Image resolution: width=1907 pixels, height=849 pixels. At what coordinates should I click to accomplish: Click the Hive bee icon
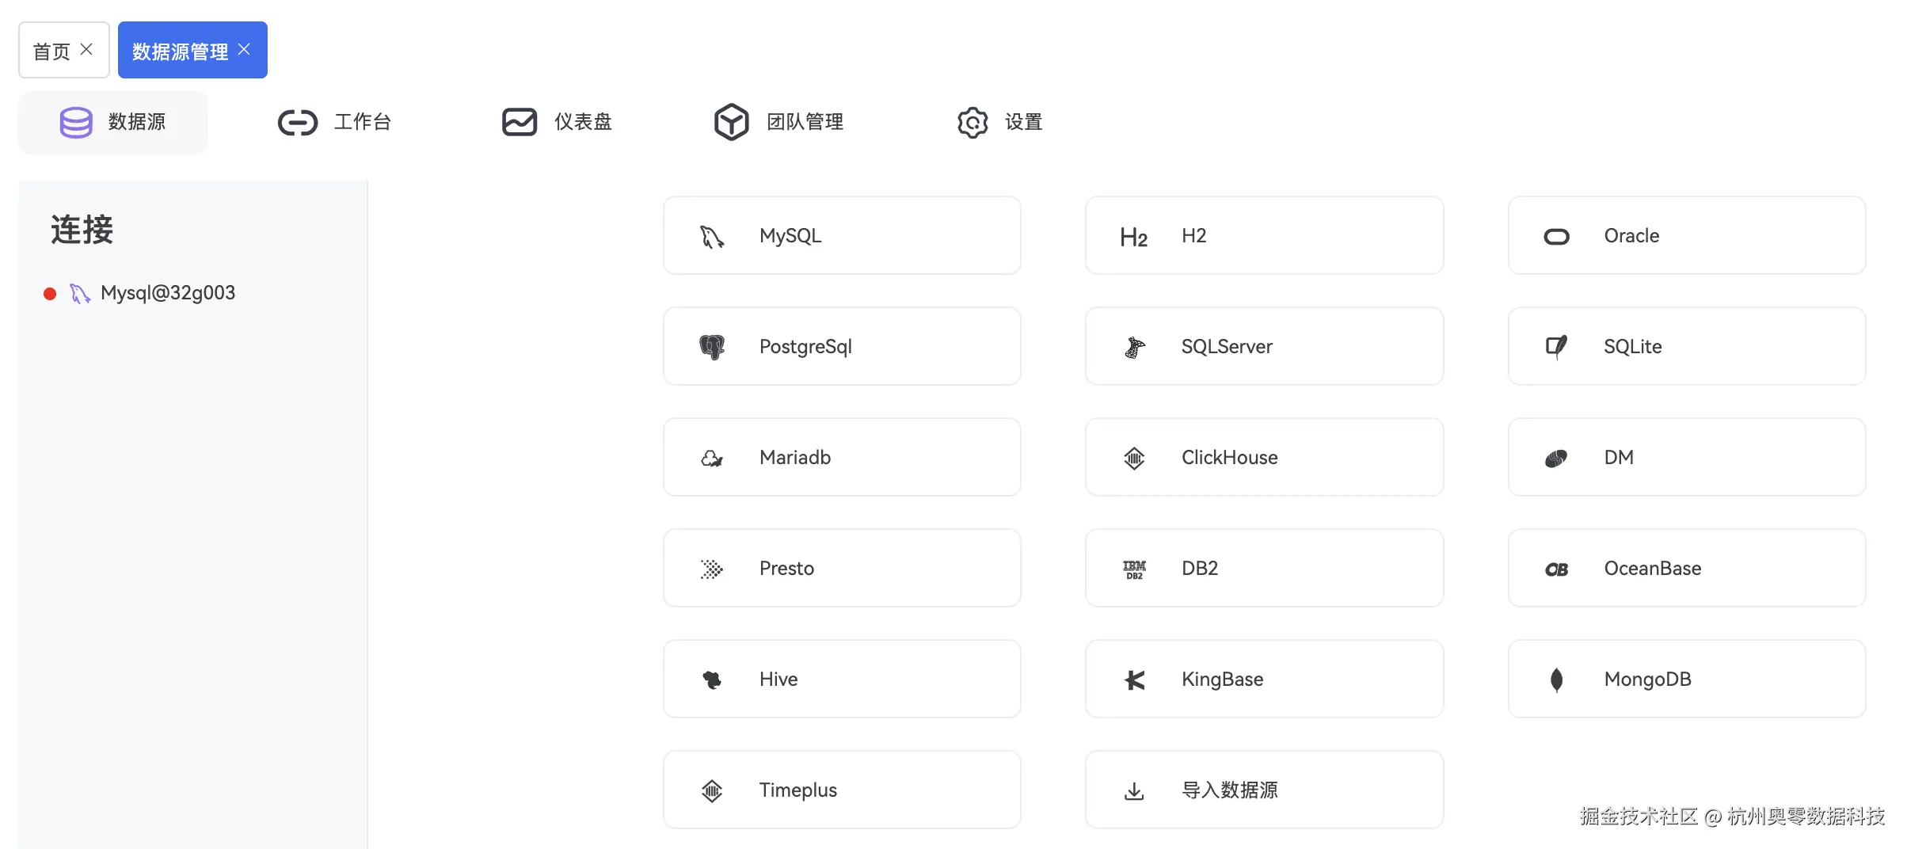coord(712,680)
